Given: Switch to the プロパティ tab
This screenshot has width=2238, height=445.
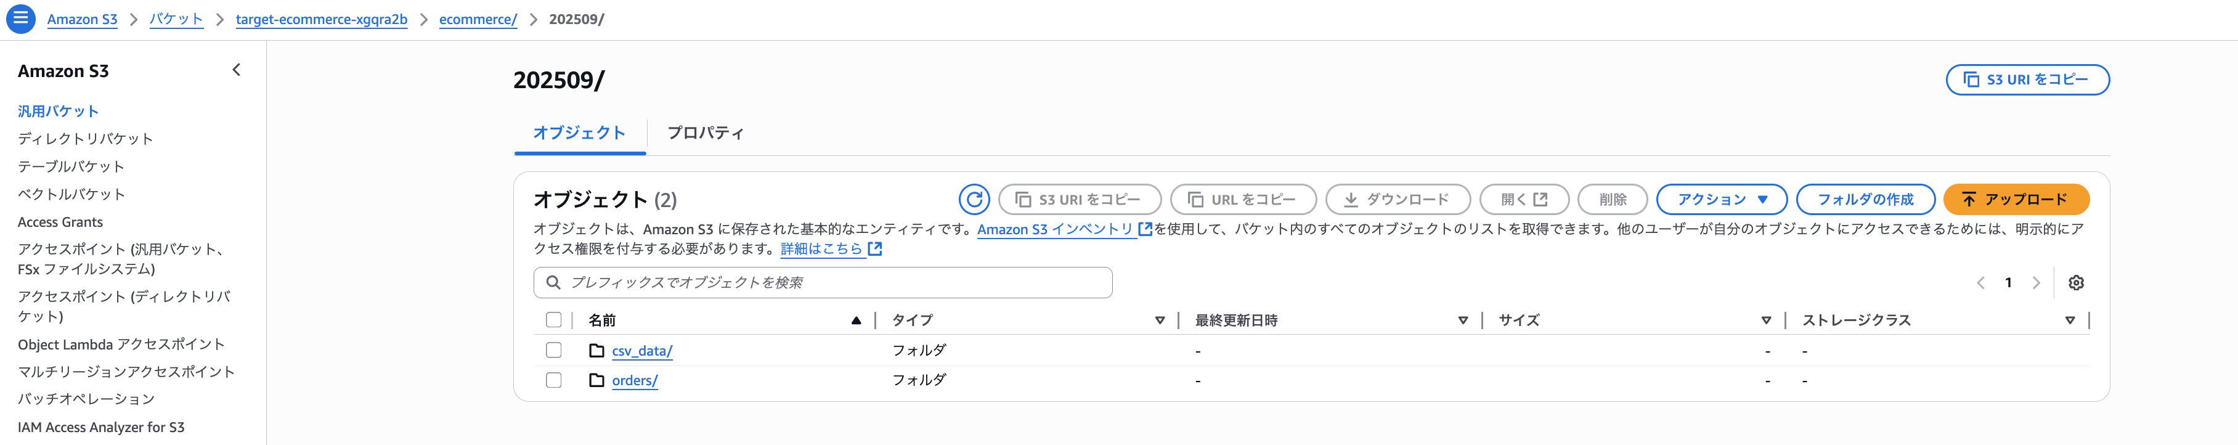Looking at the screenshot, I should [706, 133].
